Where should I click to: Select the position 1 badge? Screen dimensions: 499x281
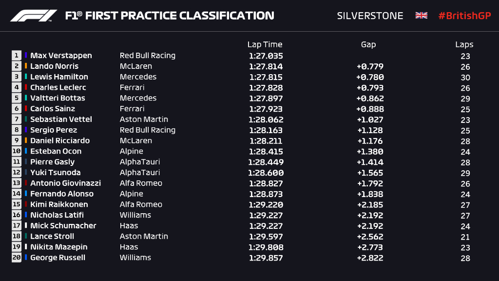(17, 56)
